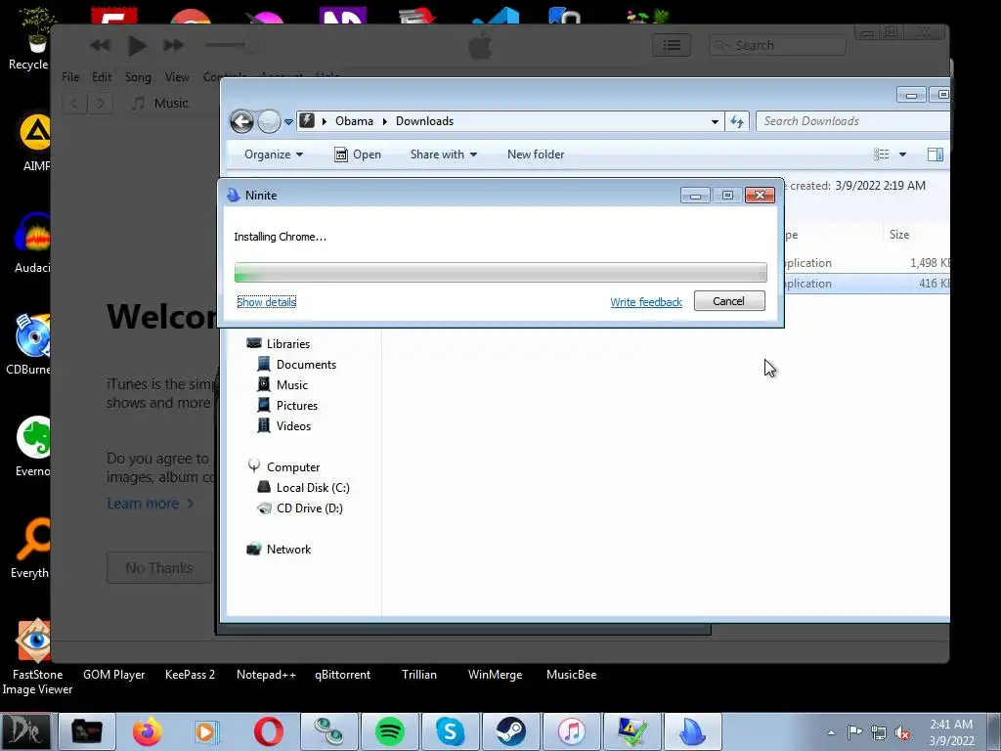Open Everything search desktop icon
1001x751 pixels.
click(x=31, y=548)
